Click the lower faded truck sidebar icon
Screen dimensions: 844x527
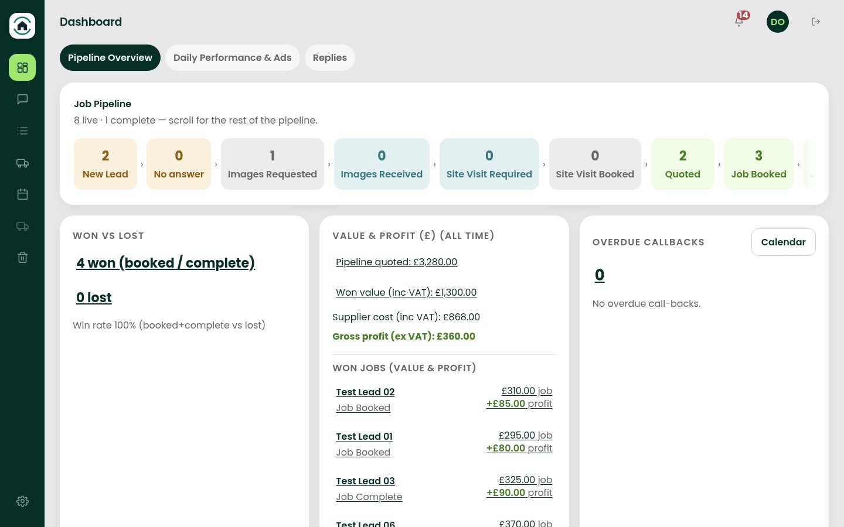[x=22, y=226]
